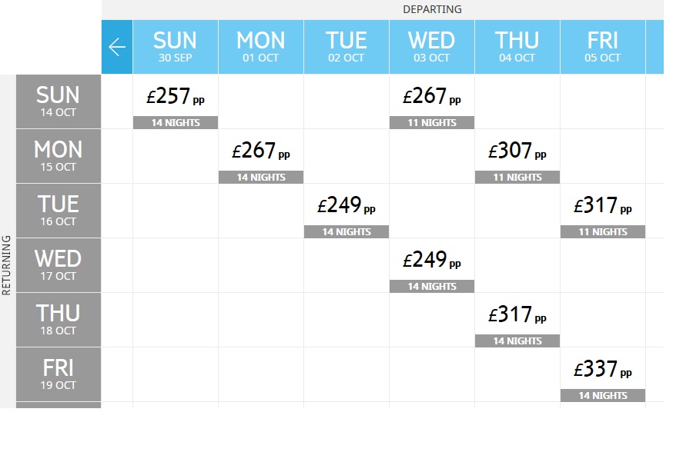This screenshot has width=693, height=452.
Task: Click the SUN 14 OCT returning row
Action: pyautogui.click(x=59, y=101)
